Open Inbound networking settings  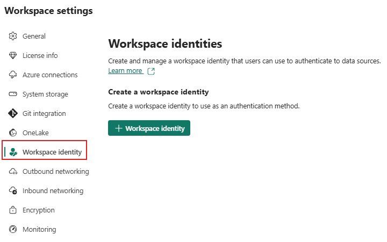[53, 190]
